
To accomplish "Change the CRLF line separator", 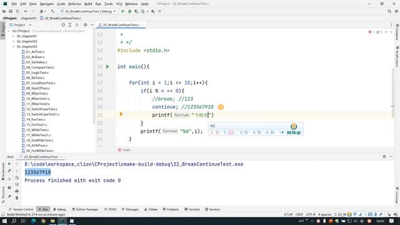I will (299, 214).
